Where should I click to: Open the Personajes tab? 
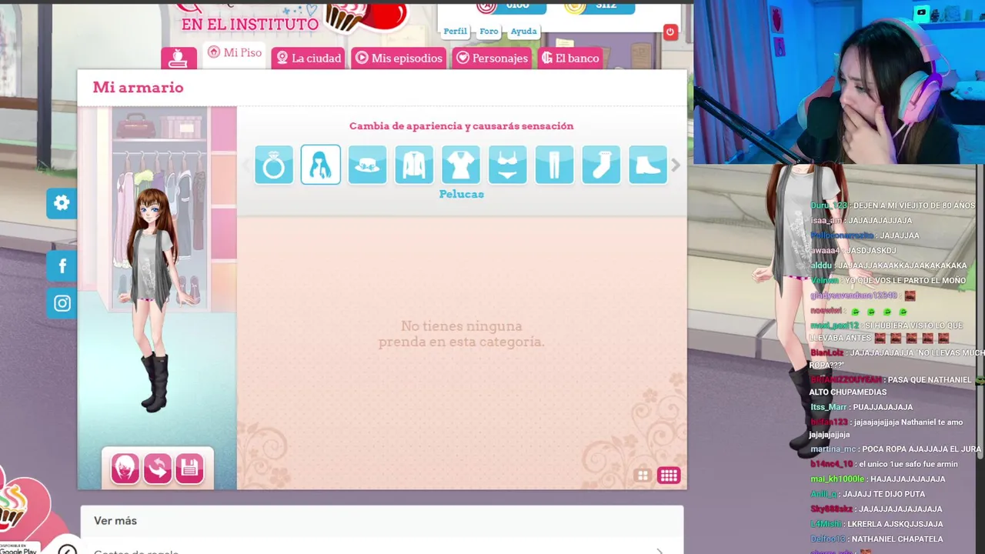coord(491,58)
